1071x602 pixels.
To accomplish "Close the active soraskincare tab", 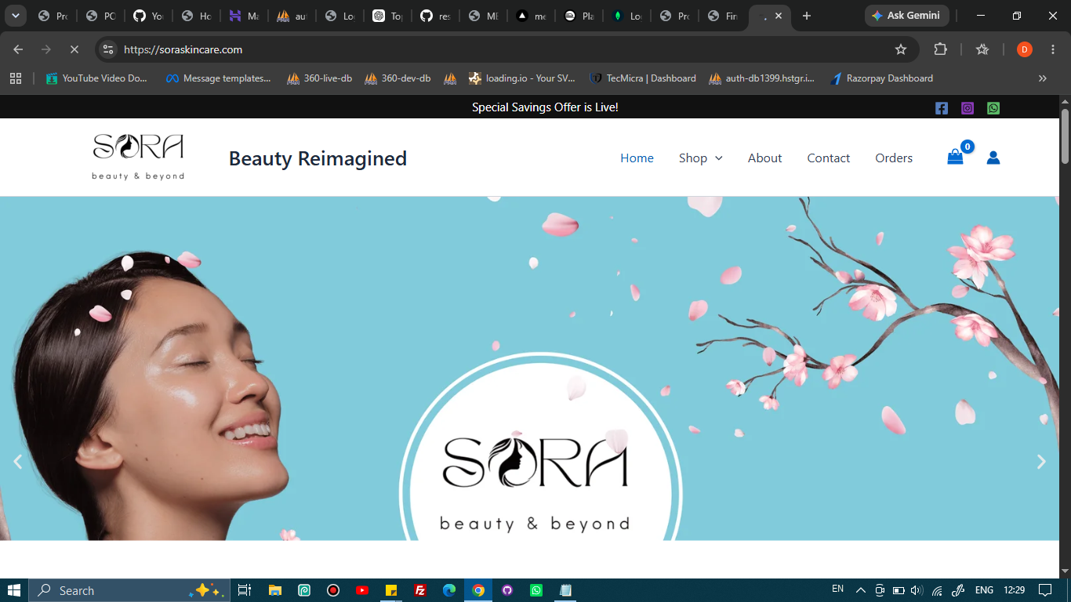I will [779, 16].
